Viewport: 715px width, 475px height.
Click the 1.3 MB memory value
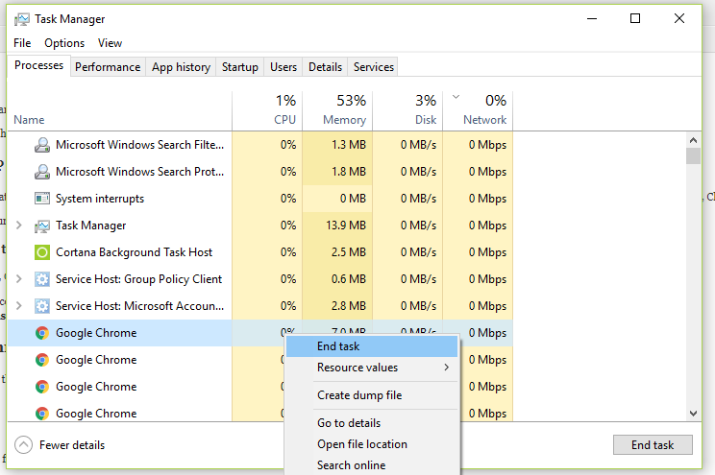349,145
